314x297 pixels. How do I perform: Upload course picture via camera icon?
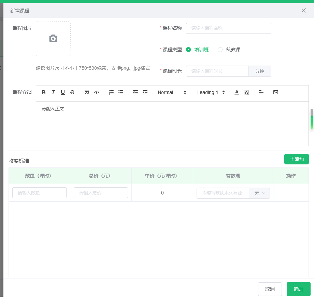53,39
